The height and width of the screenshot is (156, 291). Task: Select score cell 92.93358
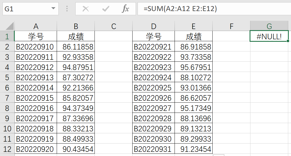(x=76, y=57)
